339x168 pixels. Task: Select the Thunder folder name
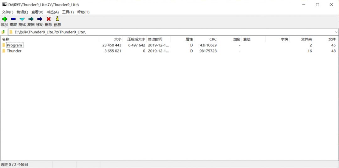pos(14,51)
